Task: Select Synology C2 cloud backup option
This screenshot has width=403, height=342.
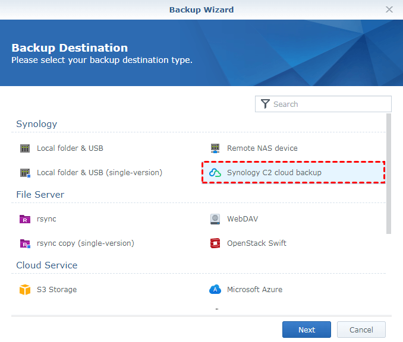Action: click(x=274, y=173)
